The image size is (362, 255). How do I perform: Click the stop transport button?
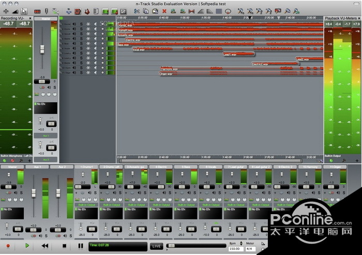tap(65, 246)
